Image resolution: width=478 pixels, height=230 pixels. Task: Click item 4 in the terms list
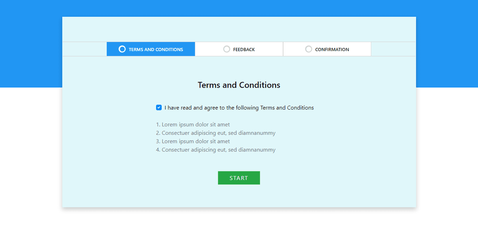tap(216, 149)
